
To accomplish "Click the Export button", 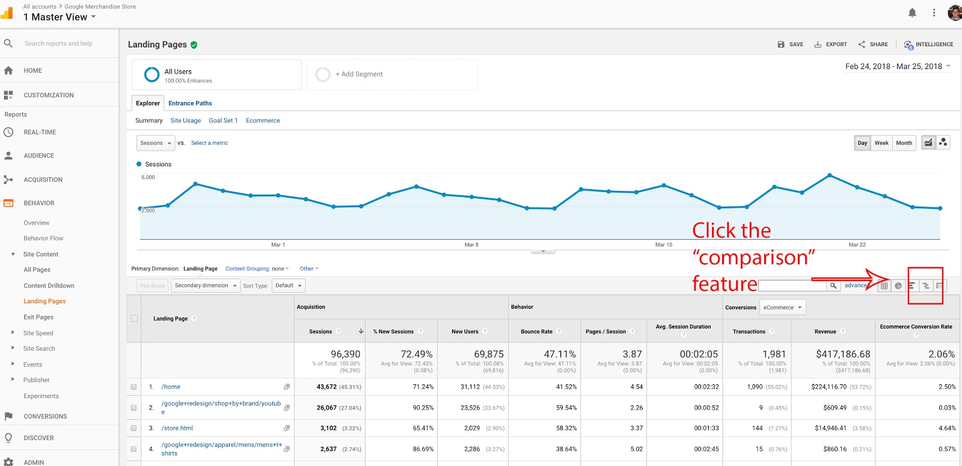I will pos(830,44).
